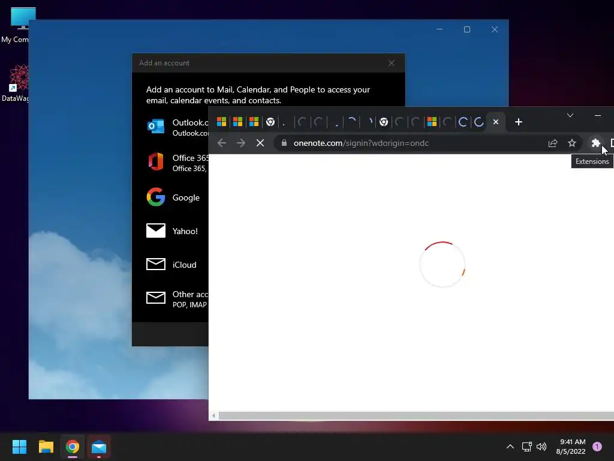Stop loading the onenote.com page

pyautogui.click(x=260, y=143)
